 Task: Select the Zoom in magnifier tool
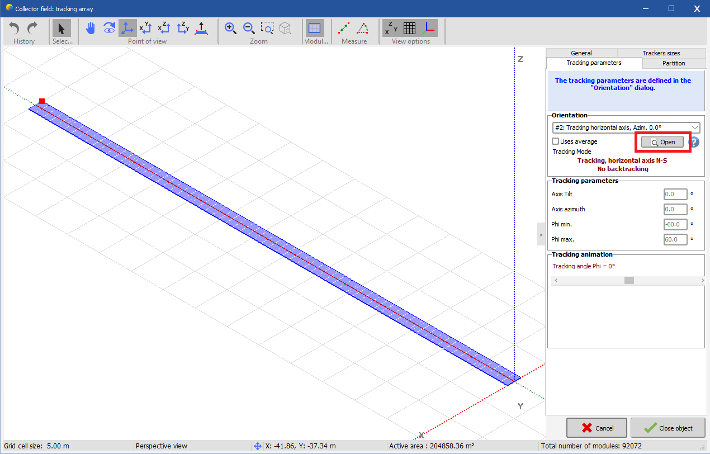click(230, 28)
